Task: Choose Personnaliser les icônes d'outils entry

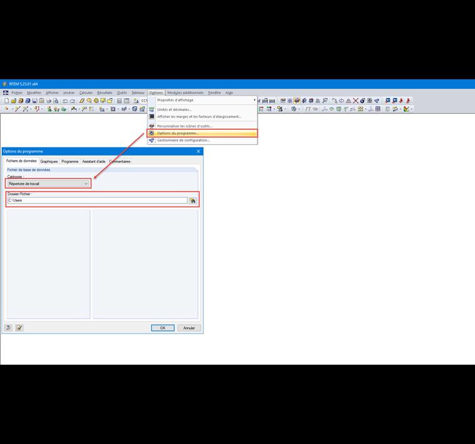Action: pos(202,126)
